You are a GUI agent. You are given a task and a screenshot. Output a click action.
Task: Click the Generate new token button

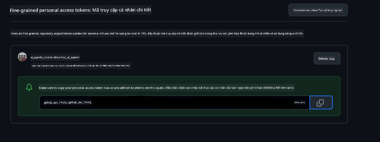(x=318, y=10)
